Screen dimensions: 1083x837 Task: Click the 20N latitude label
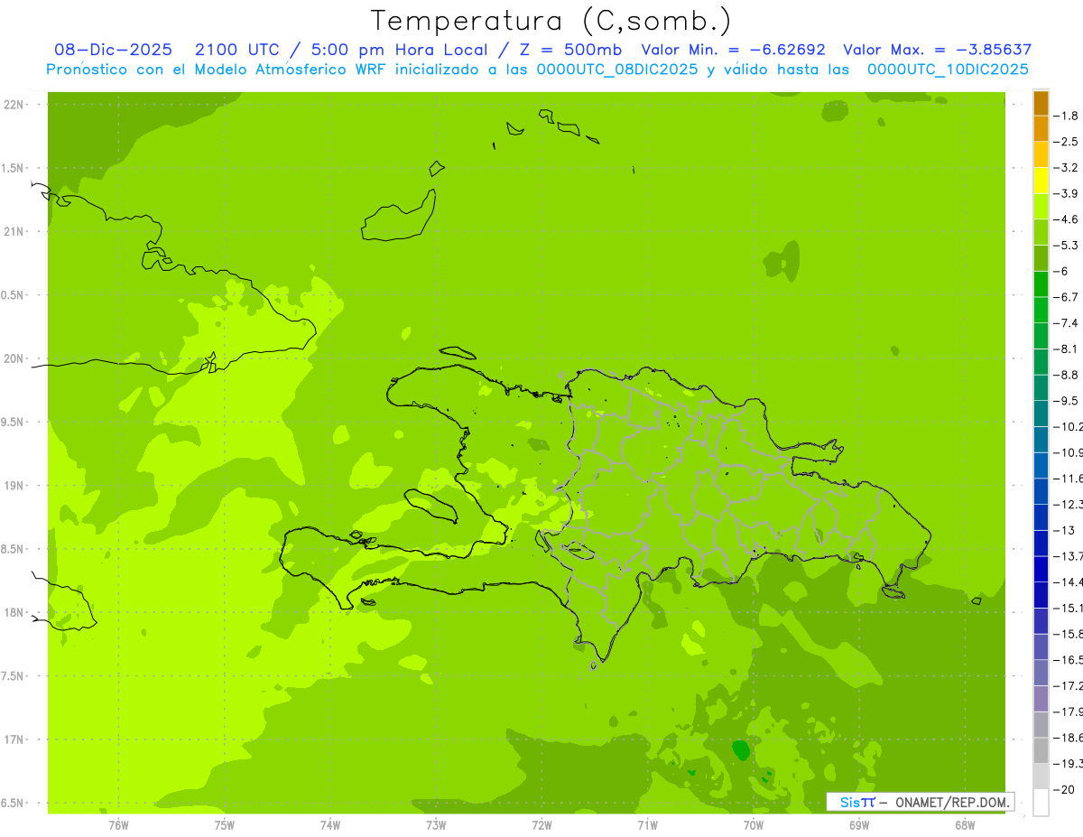coord(14,358)
